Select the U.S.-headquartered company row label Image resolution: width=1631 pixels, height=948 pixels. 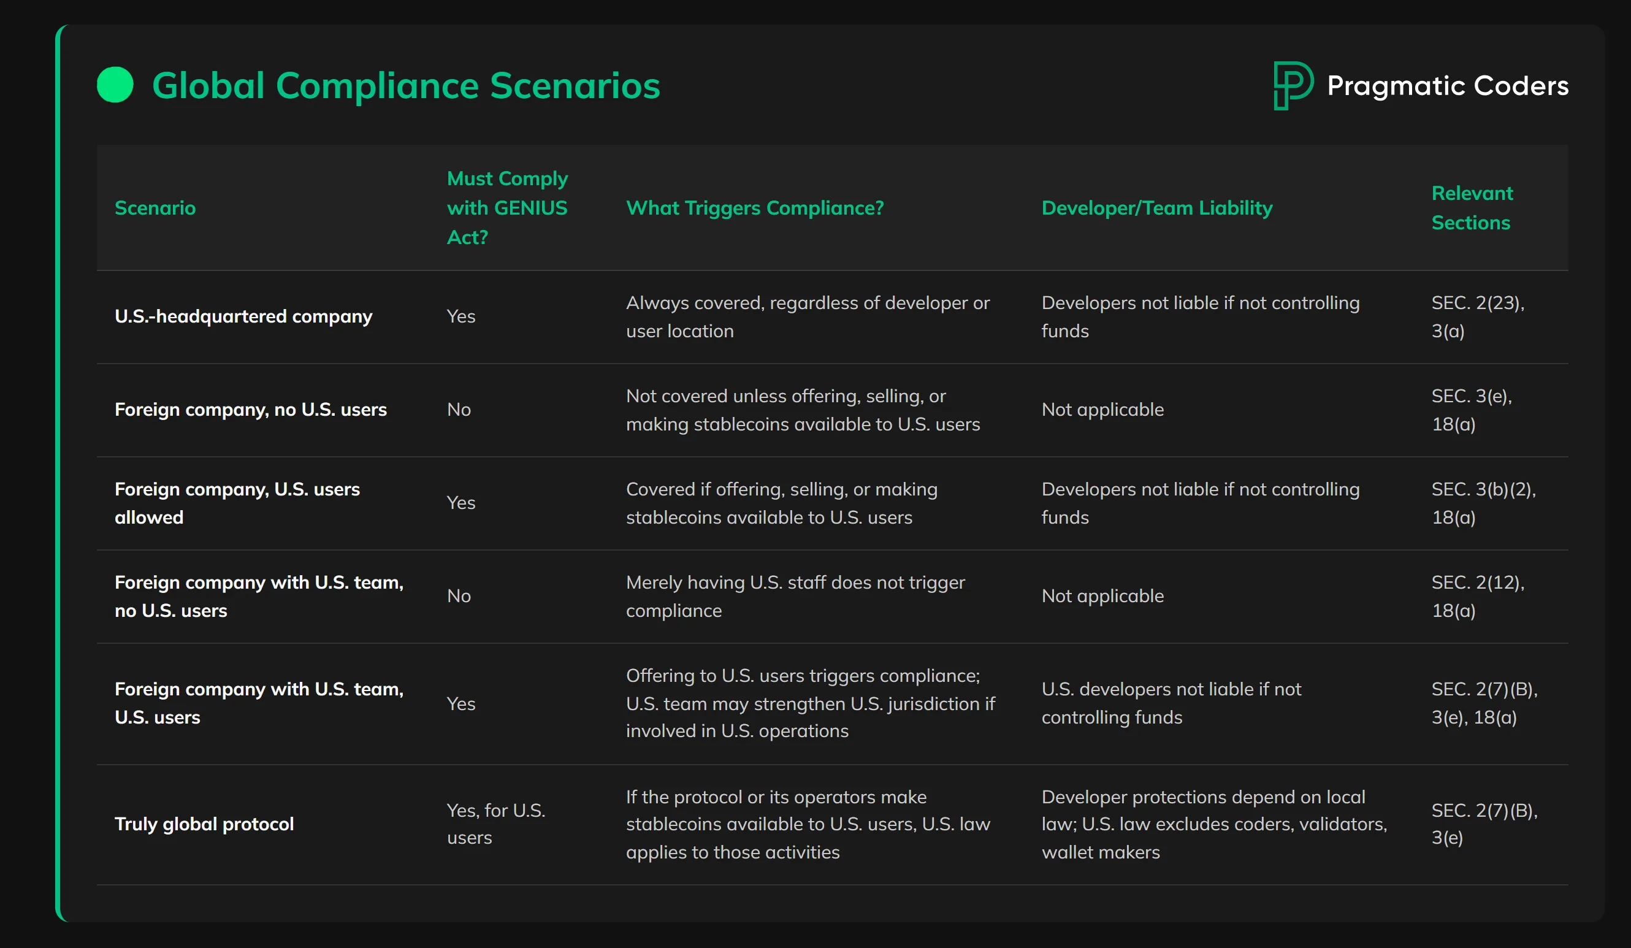click(x=243, y=316)
